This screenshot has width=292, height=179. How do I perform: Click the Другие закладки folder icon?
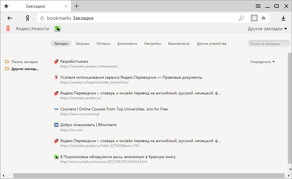click(x=7, y=69)
